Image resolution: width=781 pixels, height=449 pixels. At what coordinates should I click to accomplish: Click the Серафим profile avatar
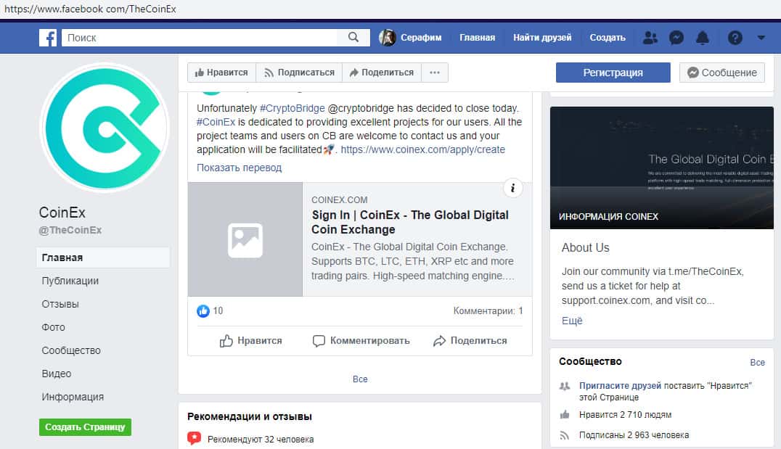[387, 37]
